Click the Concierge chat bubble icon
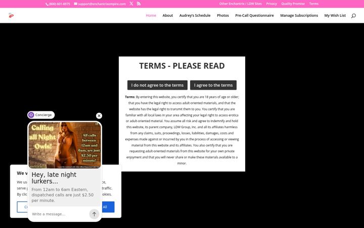This screenshot has height=228, width=364. 31,115
